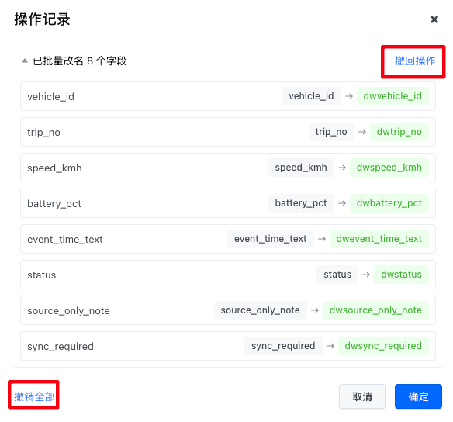Confirm with the 确定 button
This screenshot has height=422, width=453.
(x=418, y=396)
